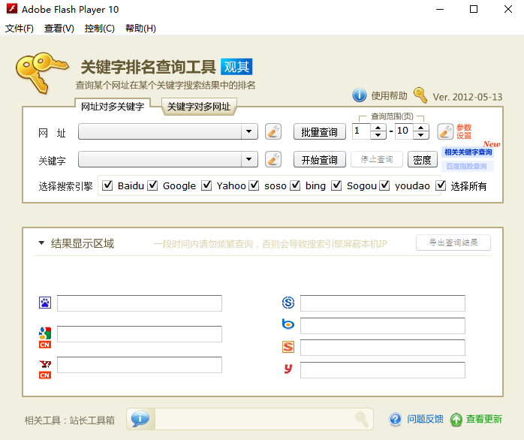Image resolution: width=524 pixels, height=440 pixels.
Task: Open parameter settings wrench icon
Action: pyautogui.click(x=445, y=131)
